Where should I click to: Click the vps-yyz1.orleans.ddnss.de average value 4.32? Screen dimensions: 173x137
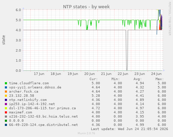(x=140, y=87)
